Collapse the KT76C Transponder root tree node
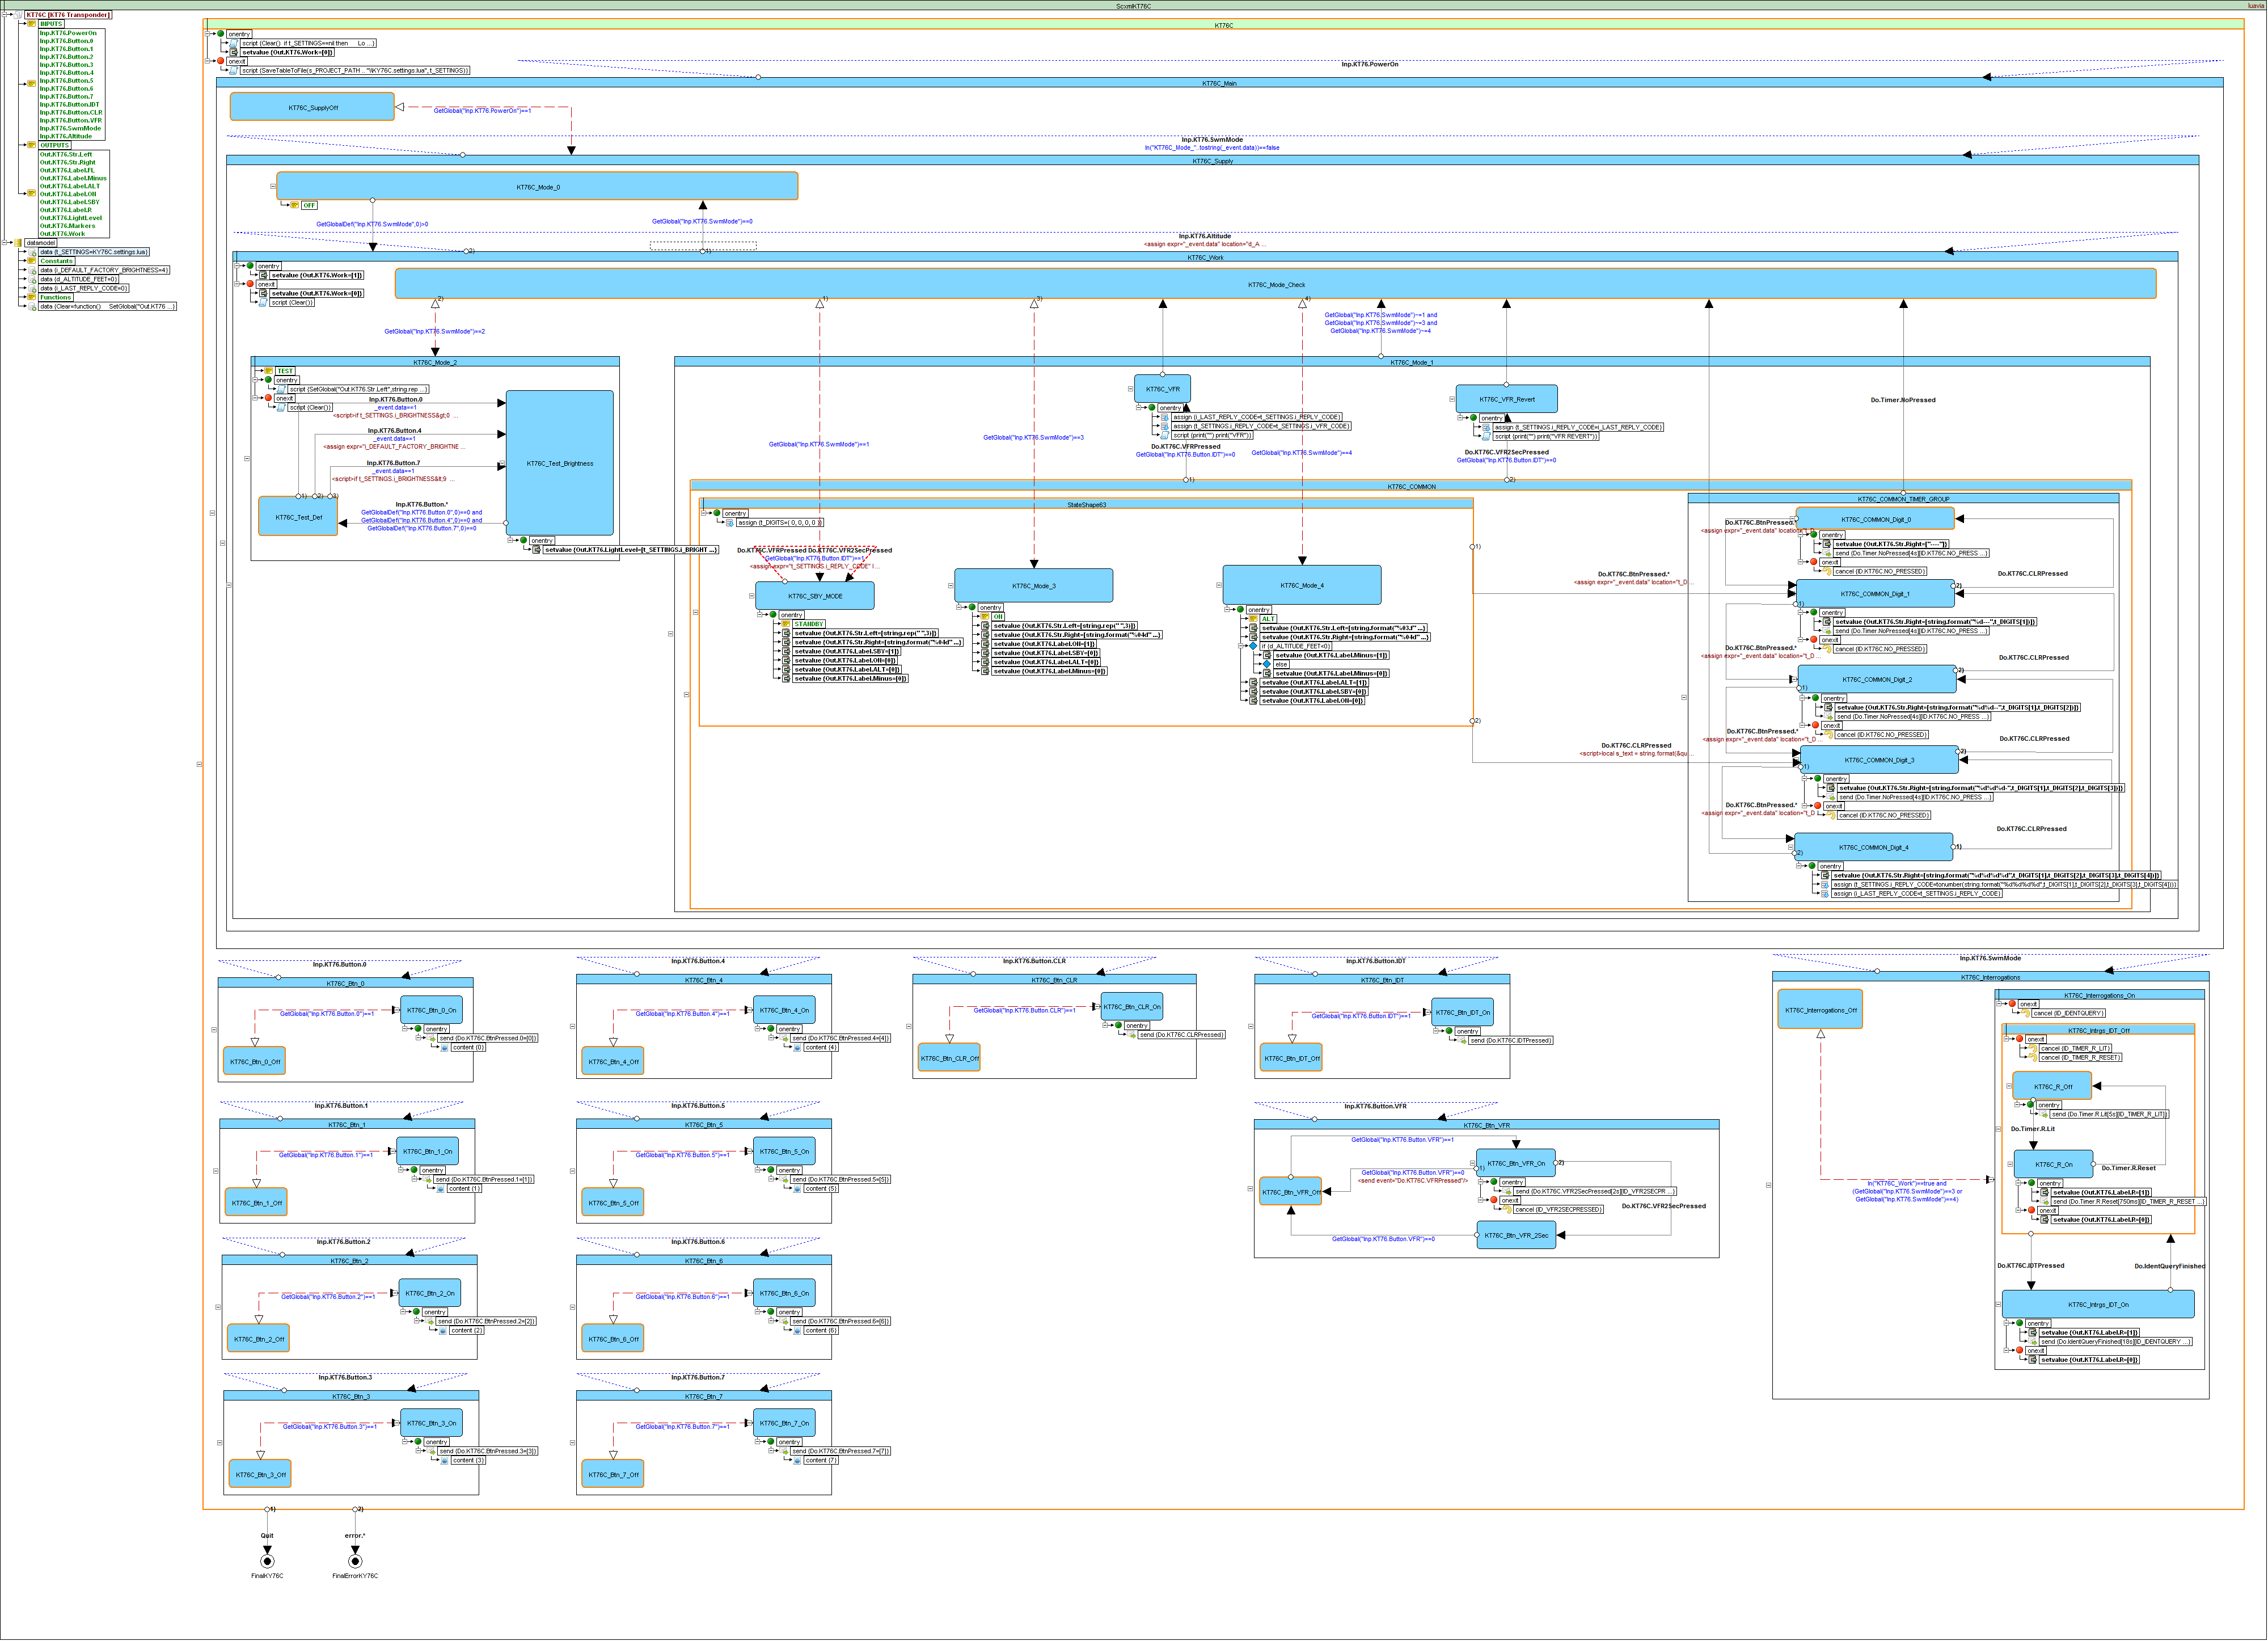The height and width of the screenshot is (1641, 2268). (x=5, y=15)
